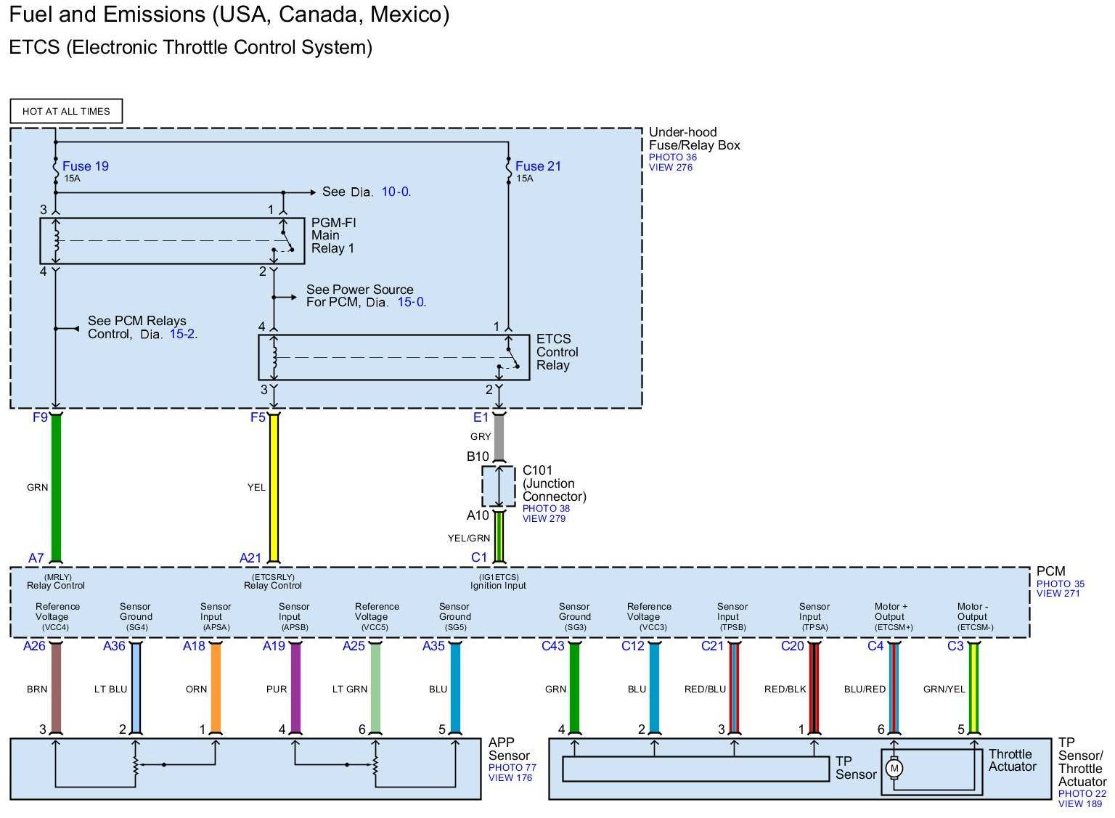The width and height of the screenshot is (1115, 818).
Task: Open PCM Relays Control link 15-2
Action: point(183,334)
